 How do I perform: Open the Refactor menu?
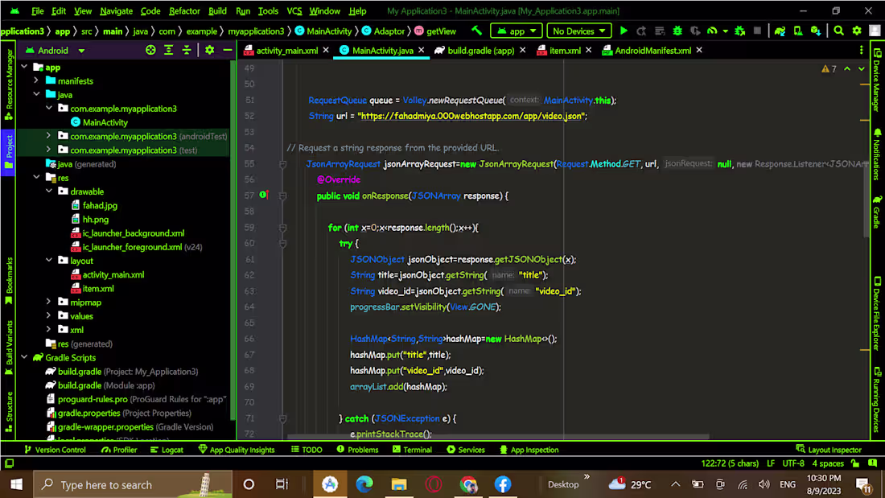[184, 10]
